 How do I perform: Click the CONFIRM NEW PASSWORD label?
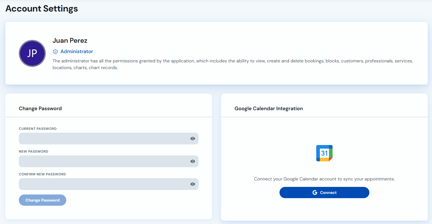(42, 174)
